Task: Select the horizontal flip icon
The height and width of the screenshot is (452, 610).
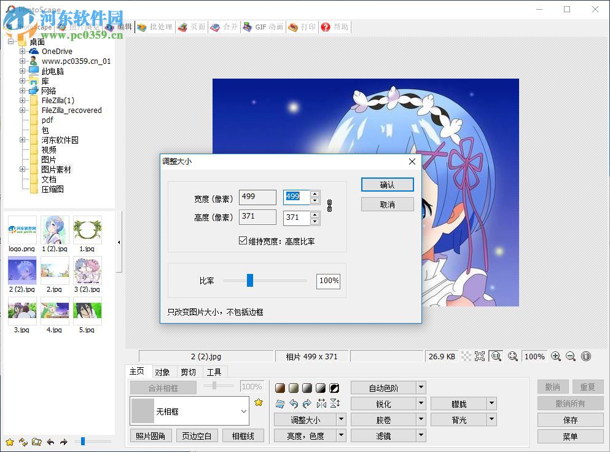Action: pos(321,403)
